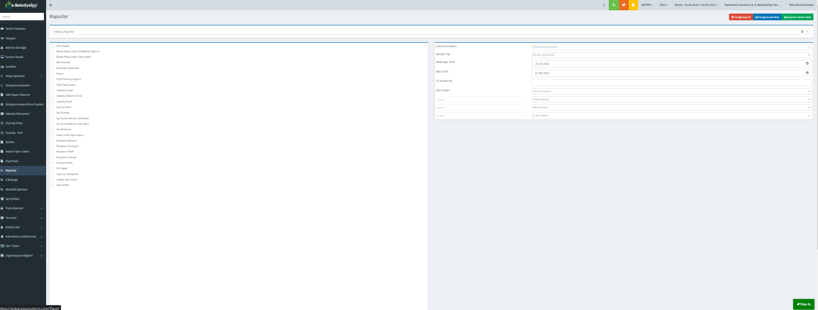Open the İş Yeri Seçiniz dropdown
Image resolution: width=818 pixels, height=310 pixels.
click(x=672, y=116)
